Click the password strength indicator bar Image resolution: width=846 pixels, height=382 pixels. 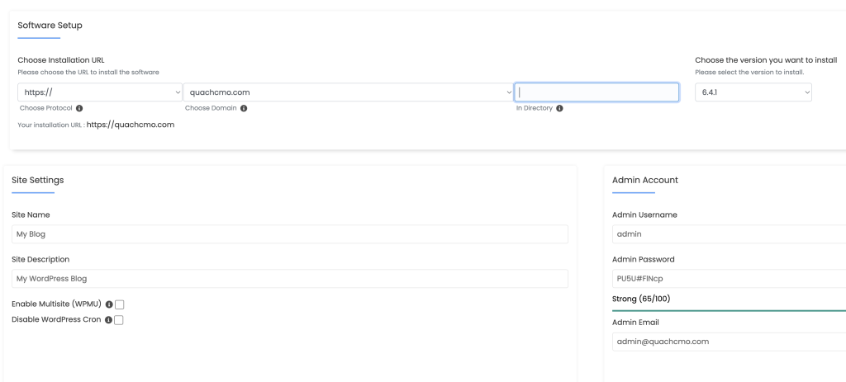(729, 311)
